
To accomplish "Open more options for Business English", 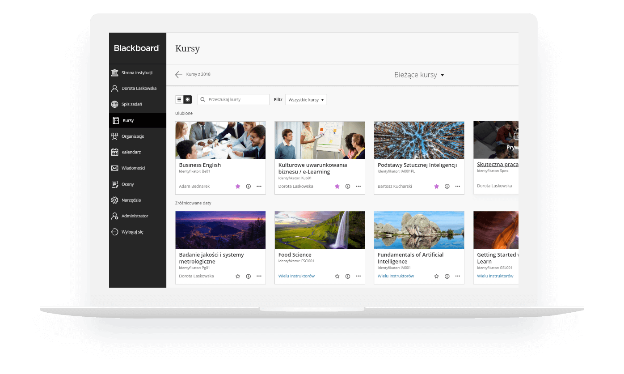I will click(259, 186).
